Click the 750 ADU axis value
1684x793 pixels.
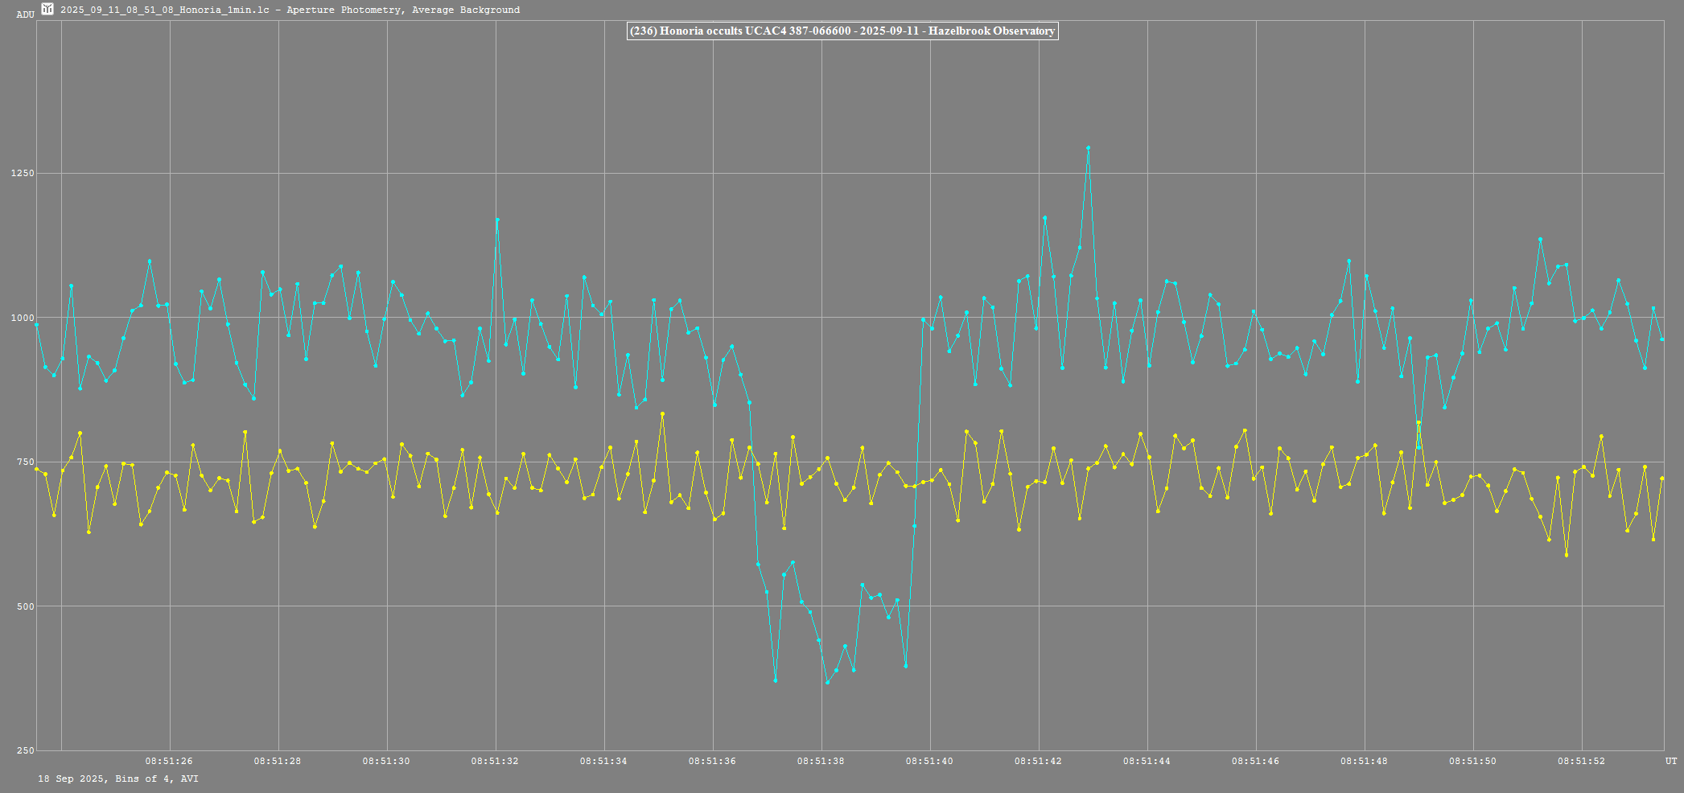point(25,462)
